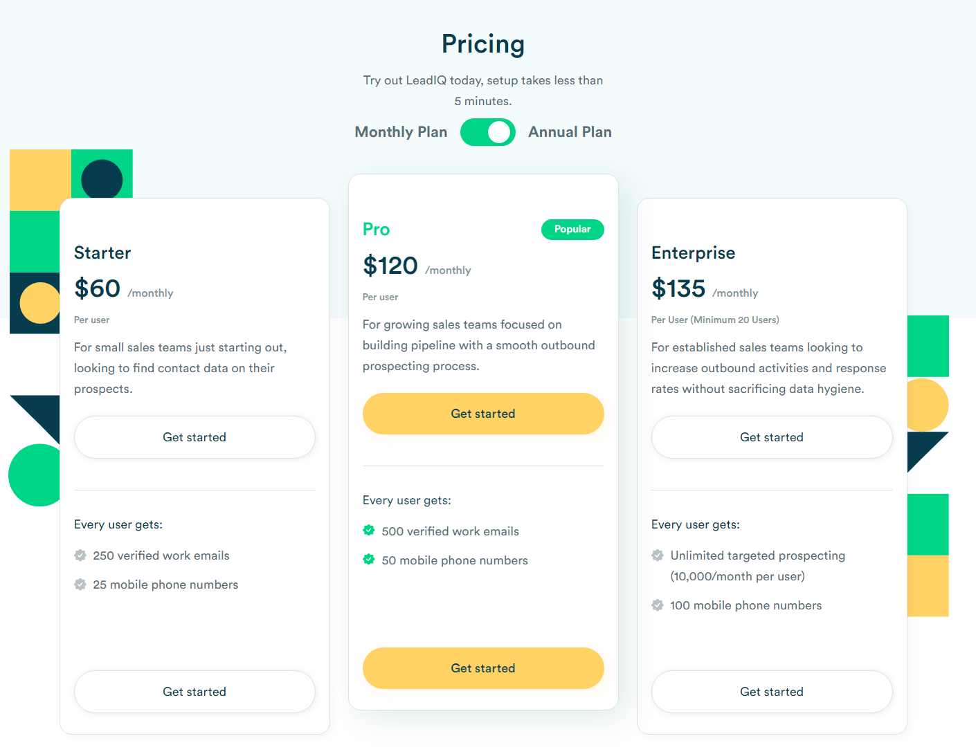This screenshot has height=754, width=976.
Task: Click the dark circle decoration near the Starter card
Action: point(102,179)
